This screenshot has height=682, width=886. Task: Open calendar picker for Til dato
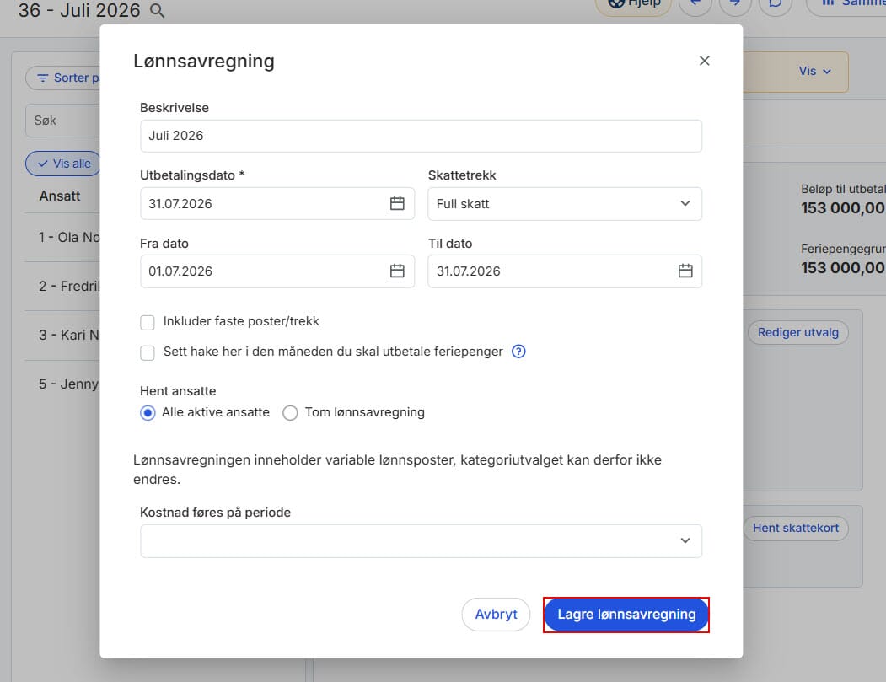tap(685, 271)
